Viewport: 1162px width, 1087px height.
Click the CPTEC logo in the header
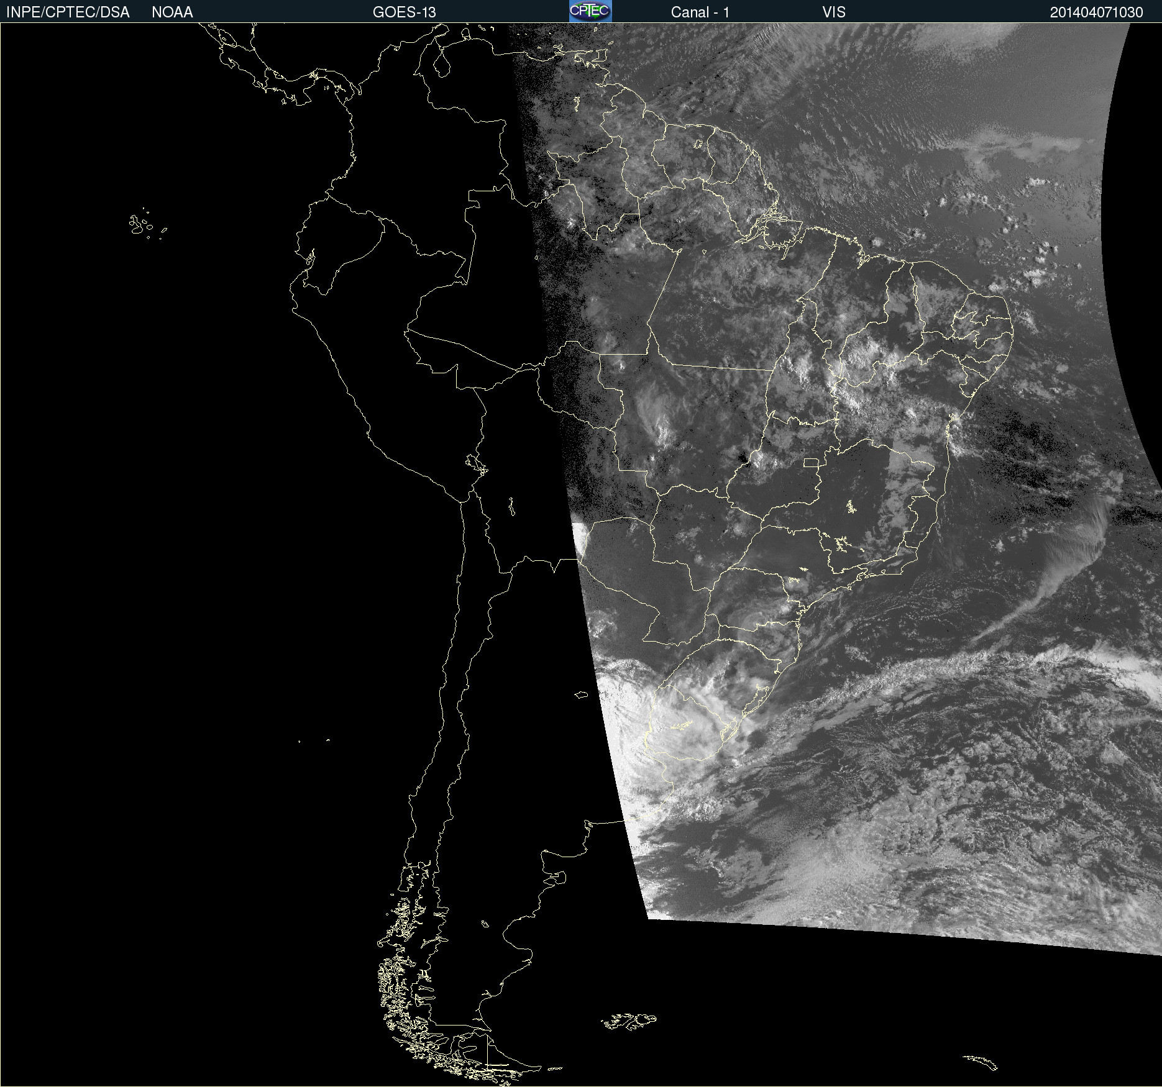click(590, 11)
